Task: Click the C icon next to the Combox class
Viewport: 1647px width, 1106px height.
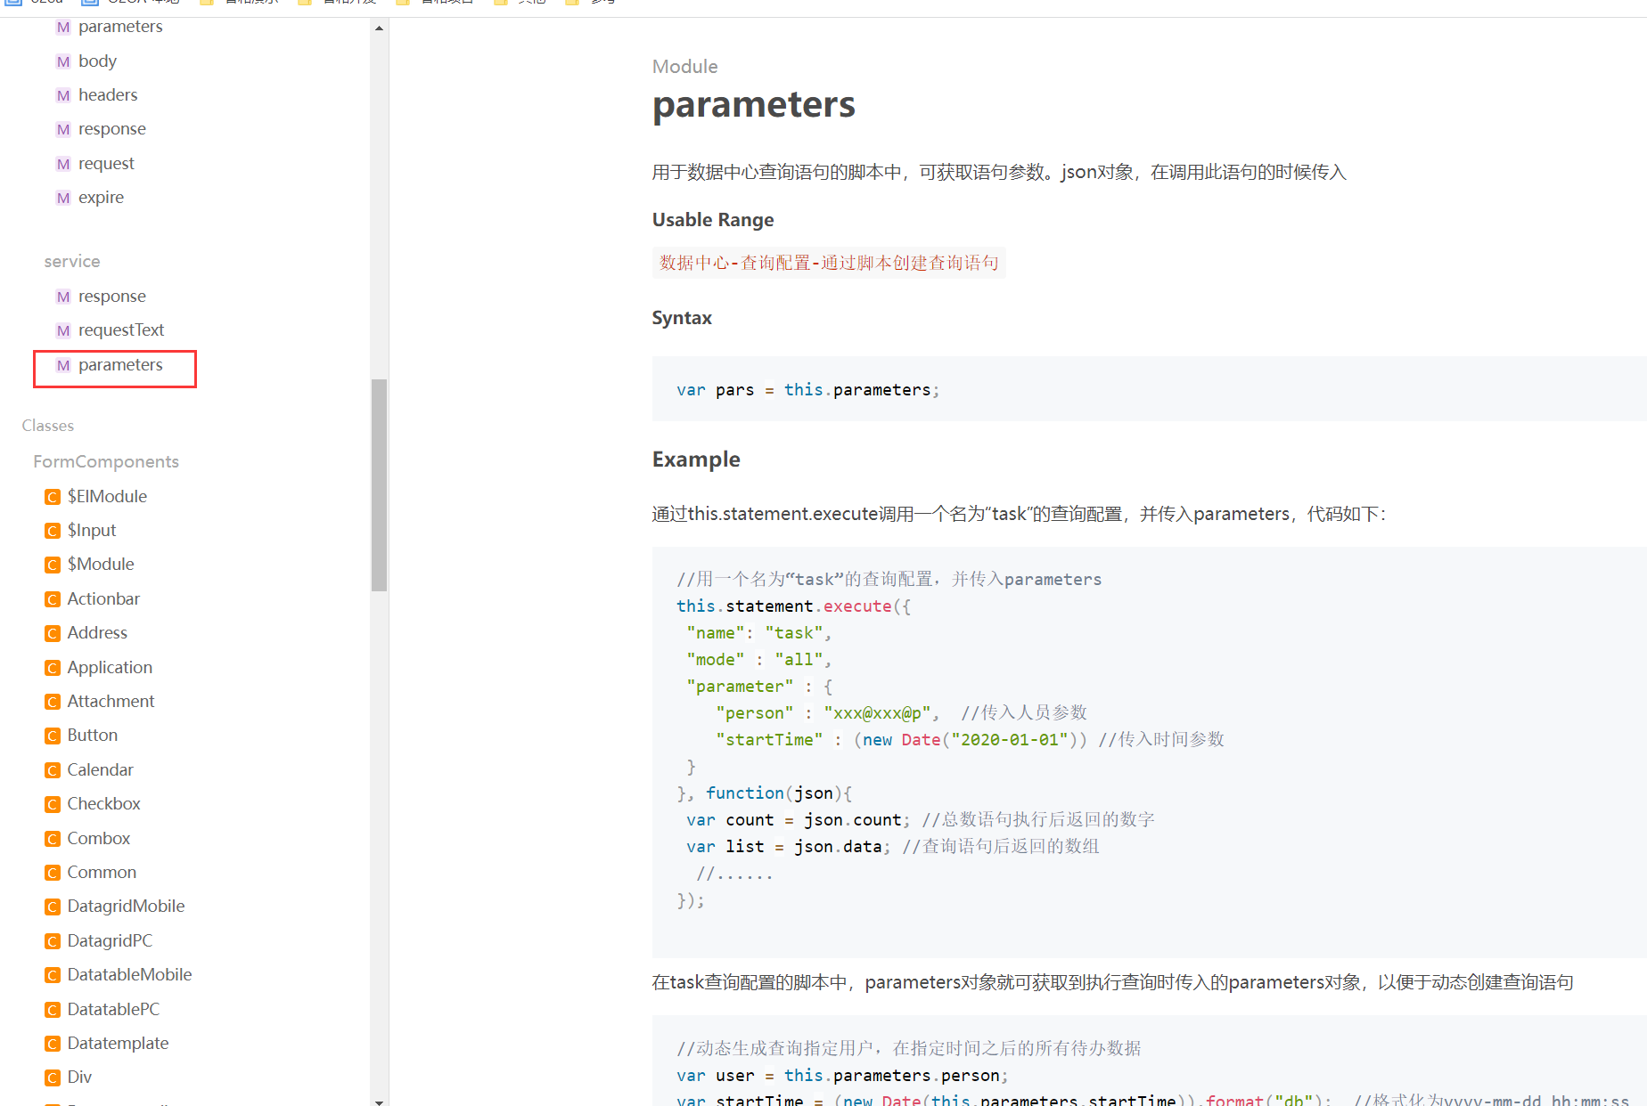Action: (53, 838)
